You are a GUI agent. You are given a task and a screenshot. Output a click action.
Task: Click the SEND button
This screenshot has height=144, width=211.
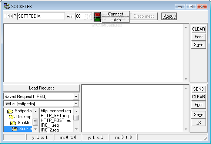tap(199, 89)
